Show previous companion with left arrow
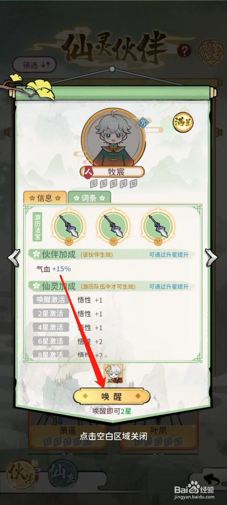This screenshot has height=505, width=227. (x=14, y=257)
